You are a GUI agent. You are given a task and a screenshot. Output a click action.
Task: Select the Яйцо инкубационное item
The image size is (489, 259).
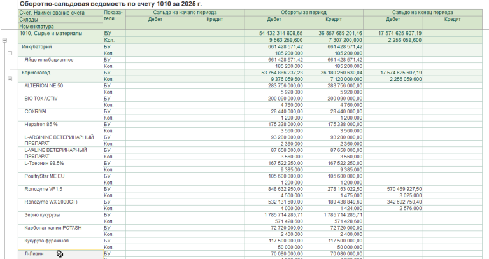[49, 60]
